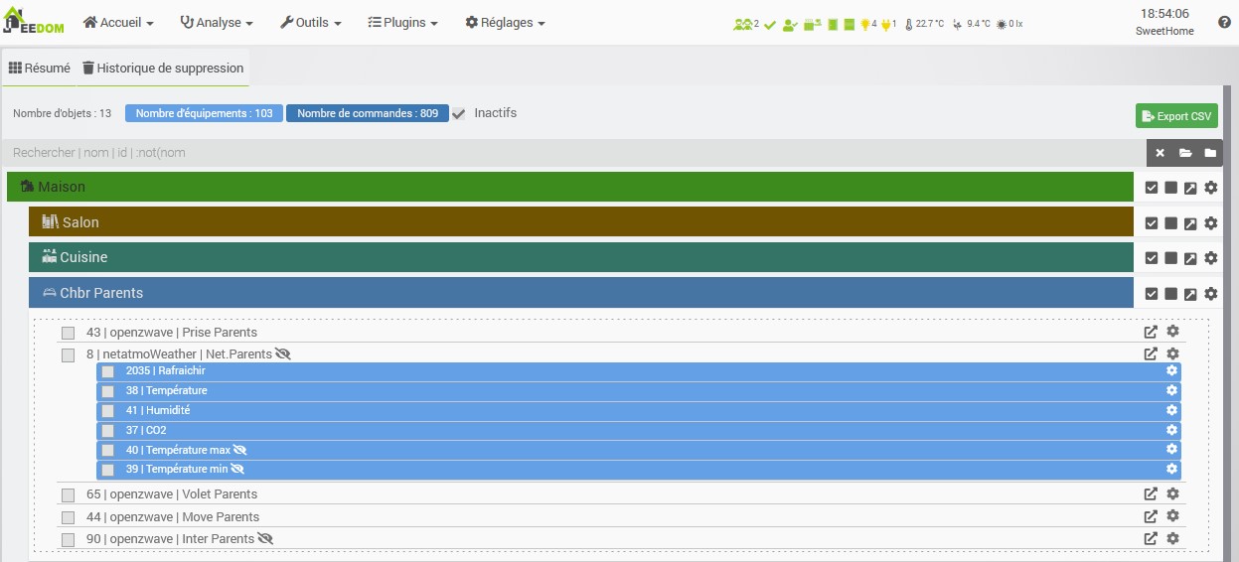Tick the checkbox for Move Parents

pyautogui.click(x=69, y=517)
